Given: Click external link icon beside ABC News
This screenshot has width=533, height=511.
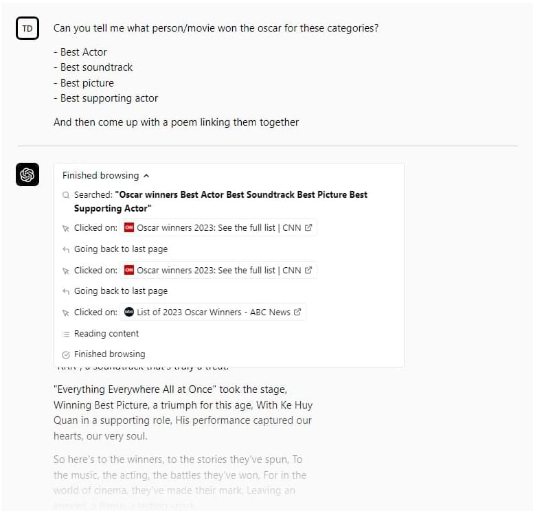Looking at the screenshot, I should (297, 312).
